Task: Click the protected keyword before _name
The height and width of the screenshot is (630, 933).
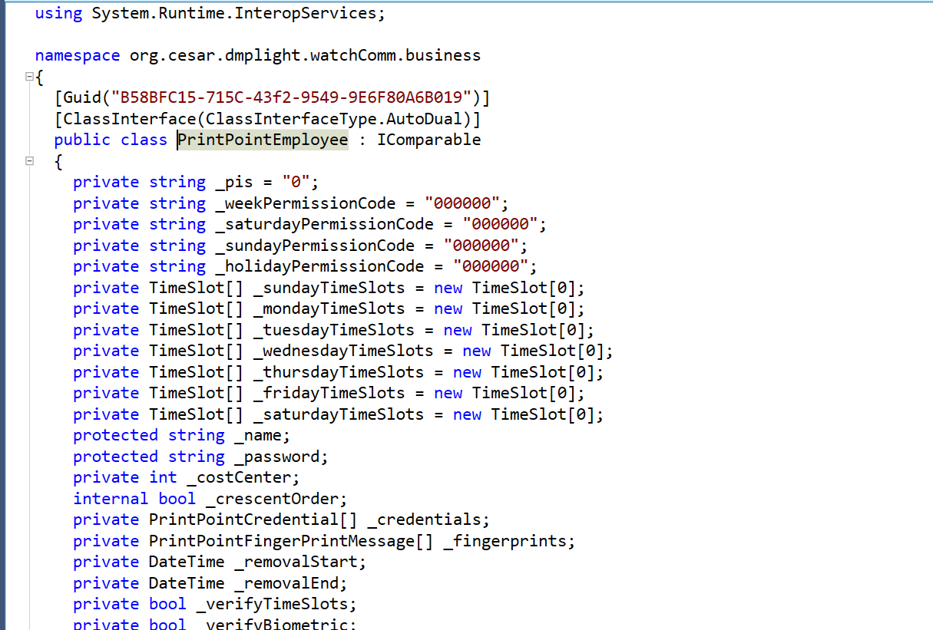Action: [x=115, y=435]
